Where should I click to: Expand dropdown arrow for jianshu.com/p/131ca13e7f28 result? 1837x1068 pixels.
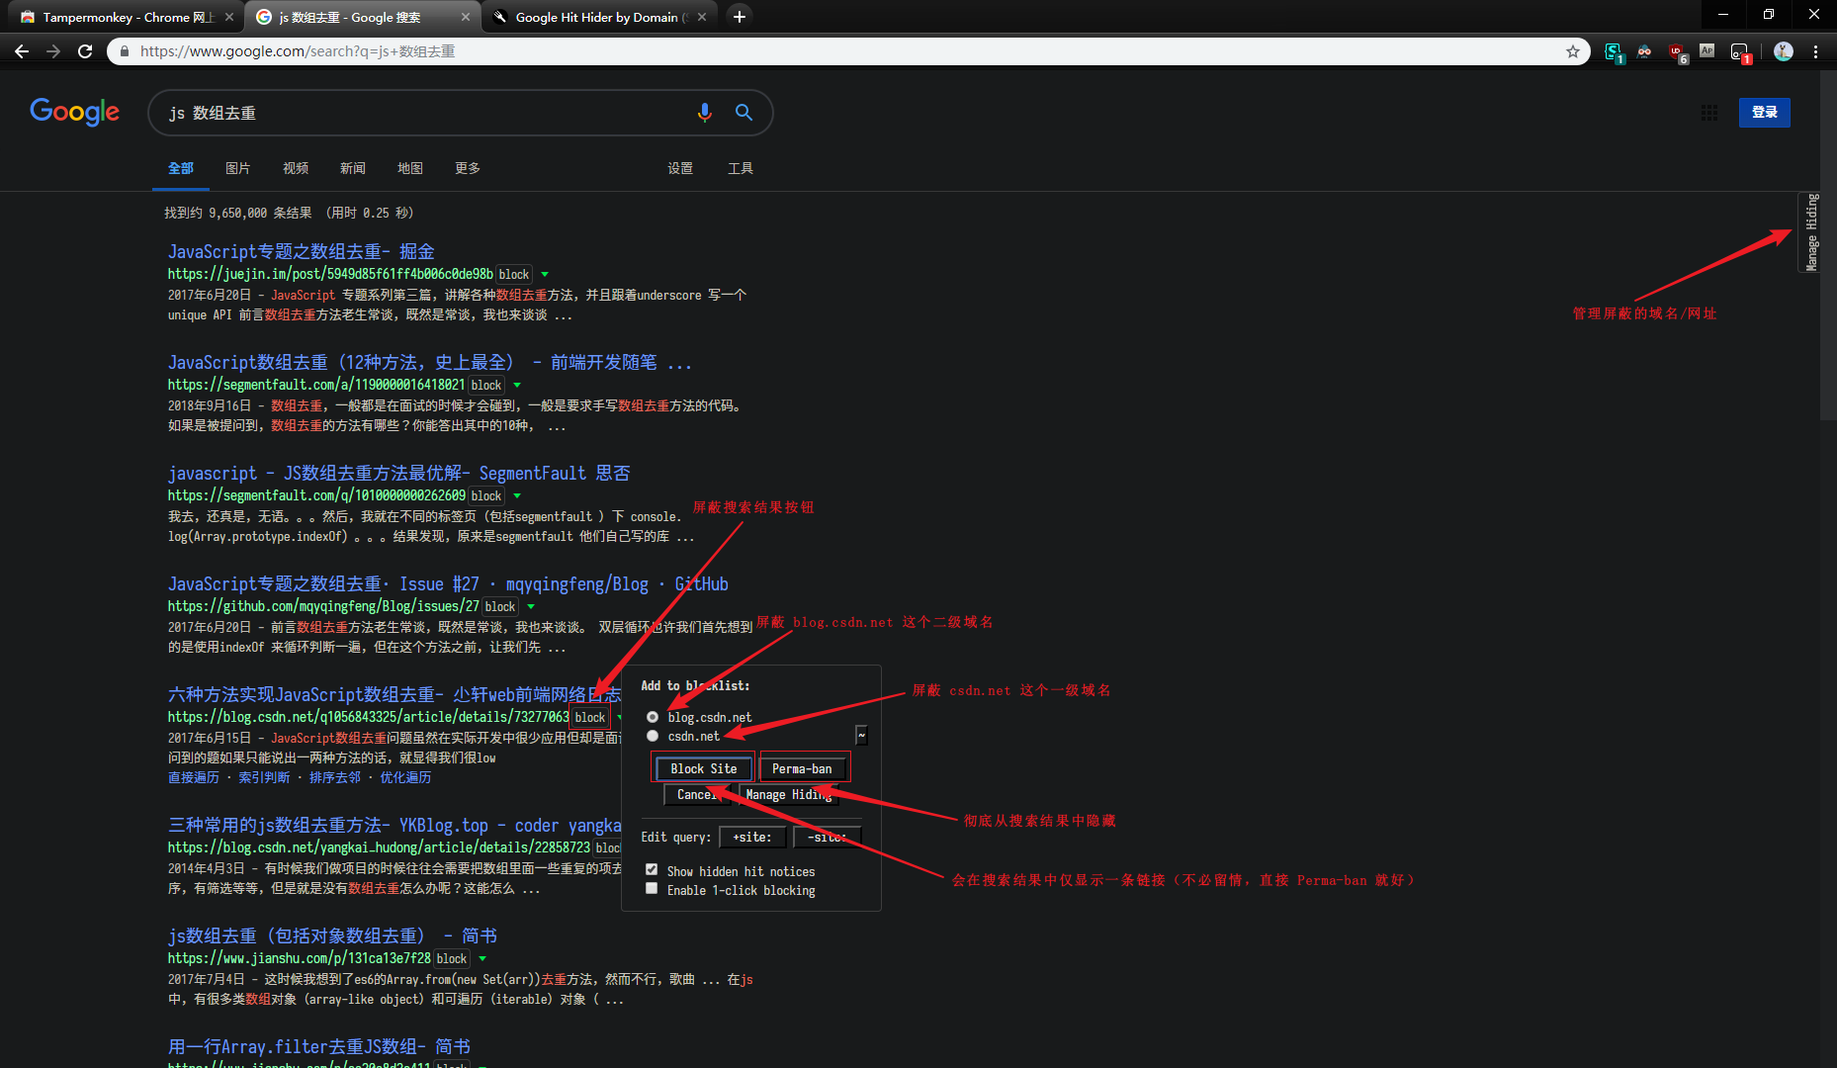tap(482, 958)
